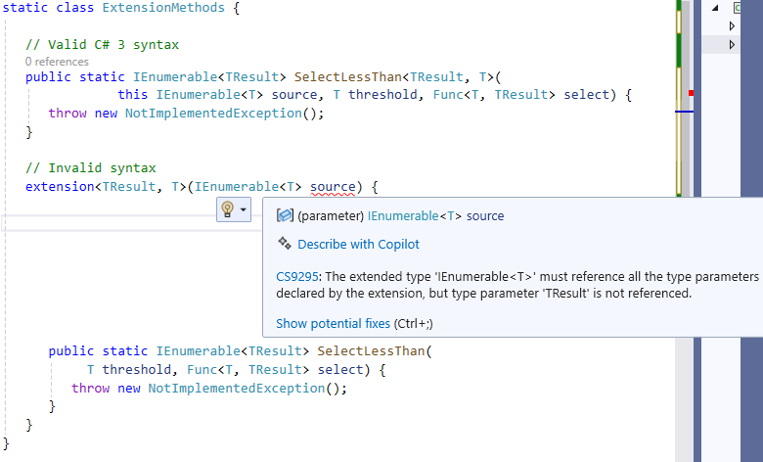763x462 pixels.
Task: Click the ExtensionMethods class name
Action: pyautogui.click(x=163, y=8)
